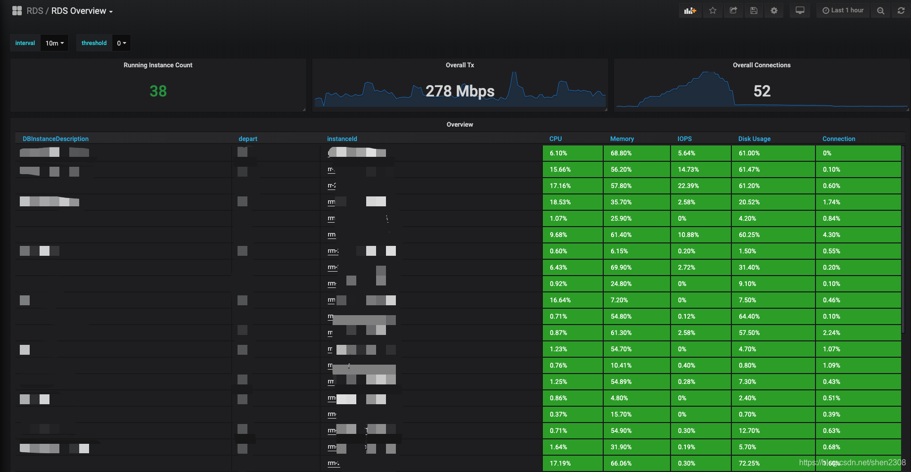Click the Add panel icon
Image resolution: width=911 pixels, height=472 pixels.
[690, 10]
